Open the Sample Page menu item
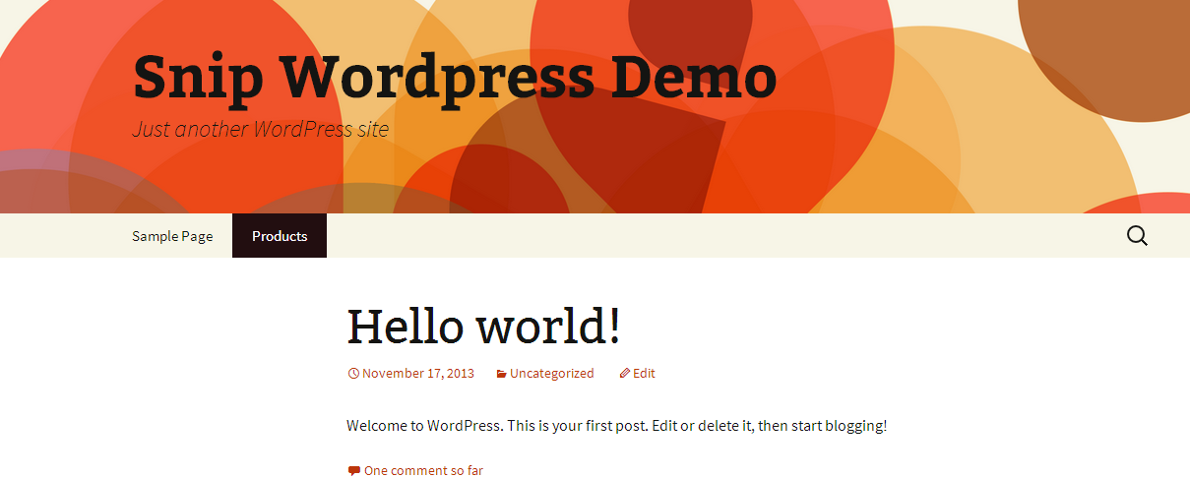Viewport: 1190px width, 478px height. click(x=172, y=236)
